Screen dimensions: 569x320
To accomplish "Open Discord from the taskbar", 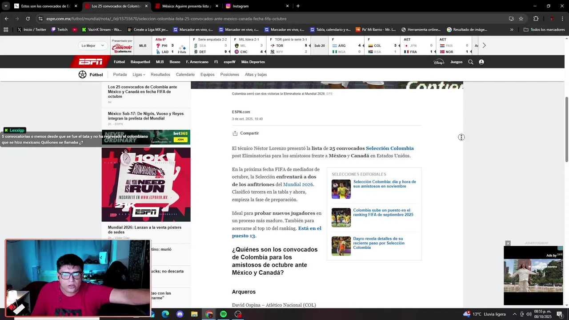I will pos(180,314).
